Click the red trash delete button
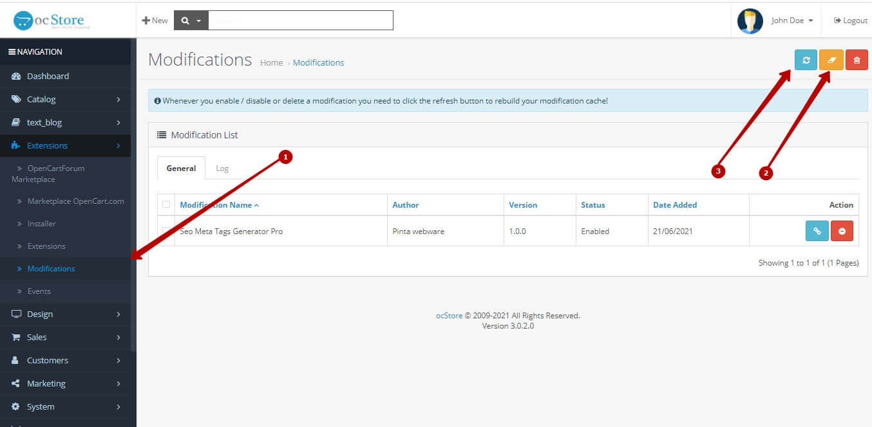Screen dimensions: 872x427 pyautogui.click(x=857, y=60)
